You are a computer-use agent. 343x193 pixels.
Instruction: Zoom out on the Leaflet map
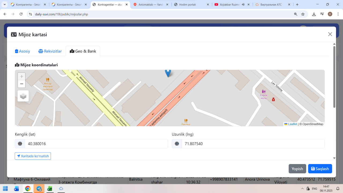click(22, 84)
